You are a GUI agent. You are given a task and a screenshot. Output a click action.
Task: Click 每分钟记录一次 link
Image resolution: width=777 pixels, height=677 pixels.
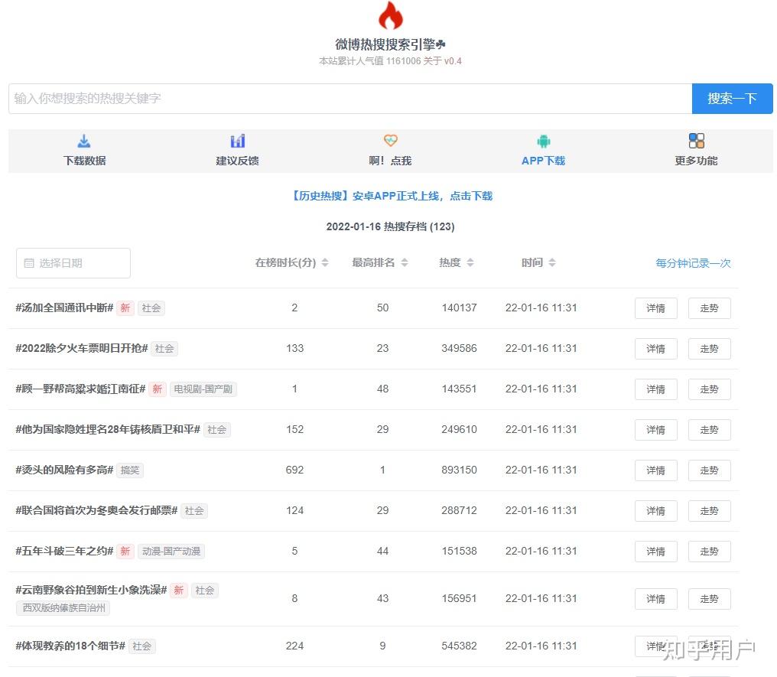coord(693,263)
